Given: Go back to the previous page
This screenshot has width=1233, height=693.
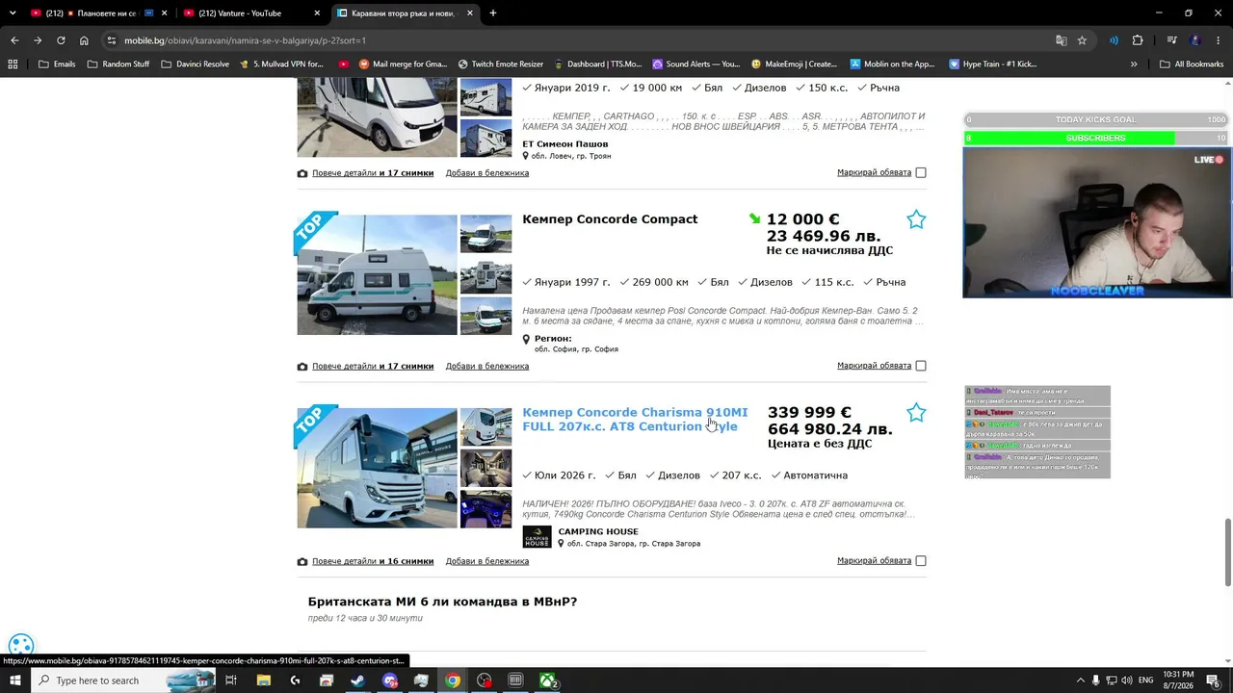Looking at the screenshot, I should 14,40.
